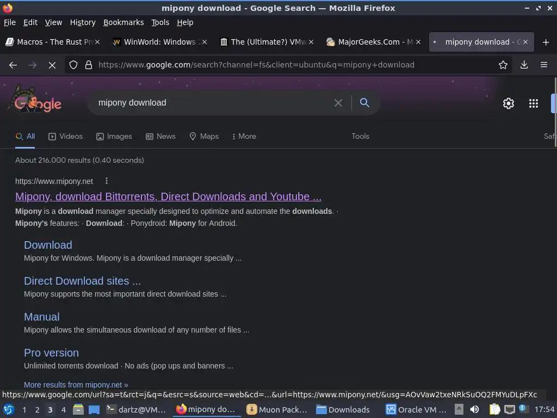This screenshot has height=418, width=557.
Task: Open the update notifier tray icon
Action: 523,408
